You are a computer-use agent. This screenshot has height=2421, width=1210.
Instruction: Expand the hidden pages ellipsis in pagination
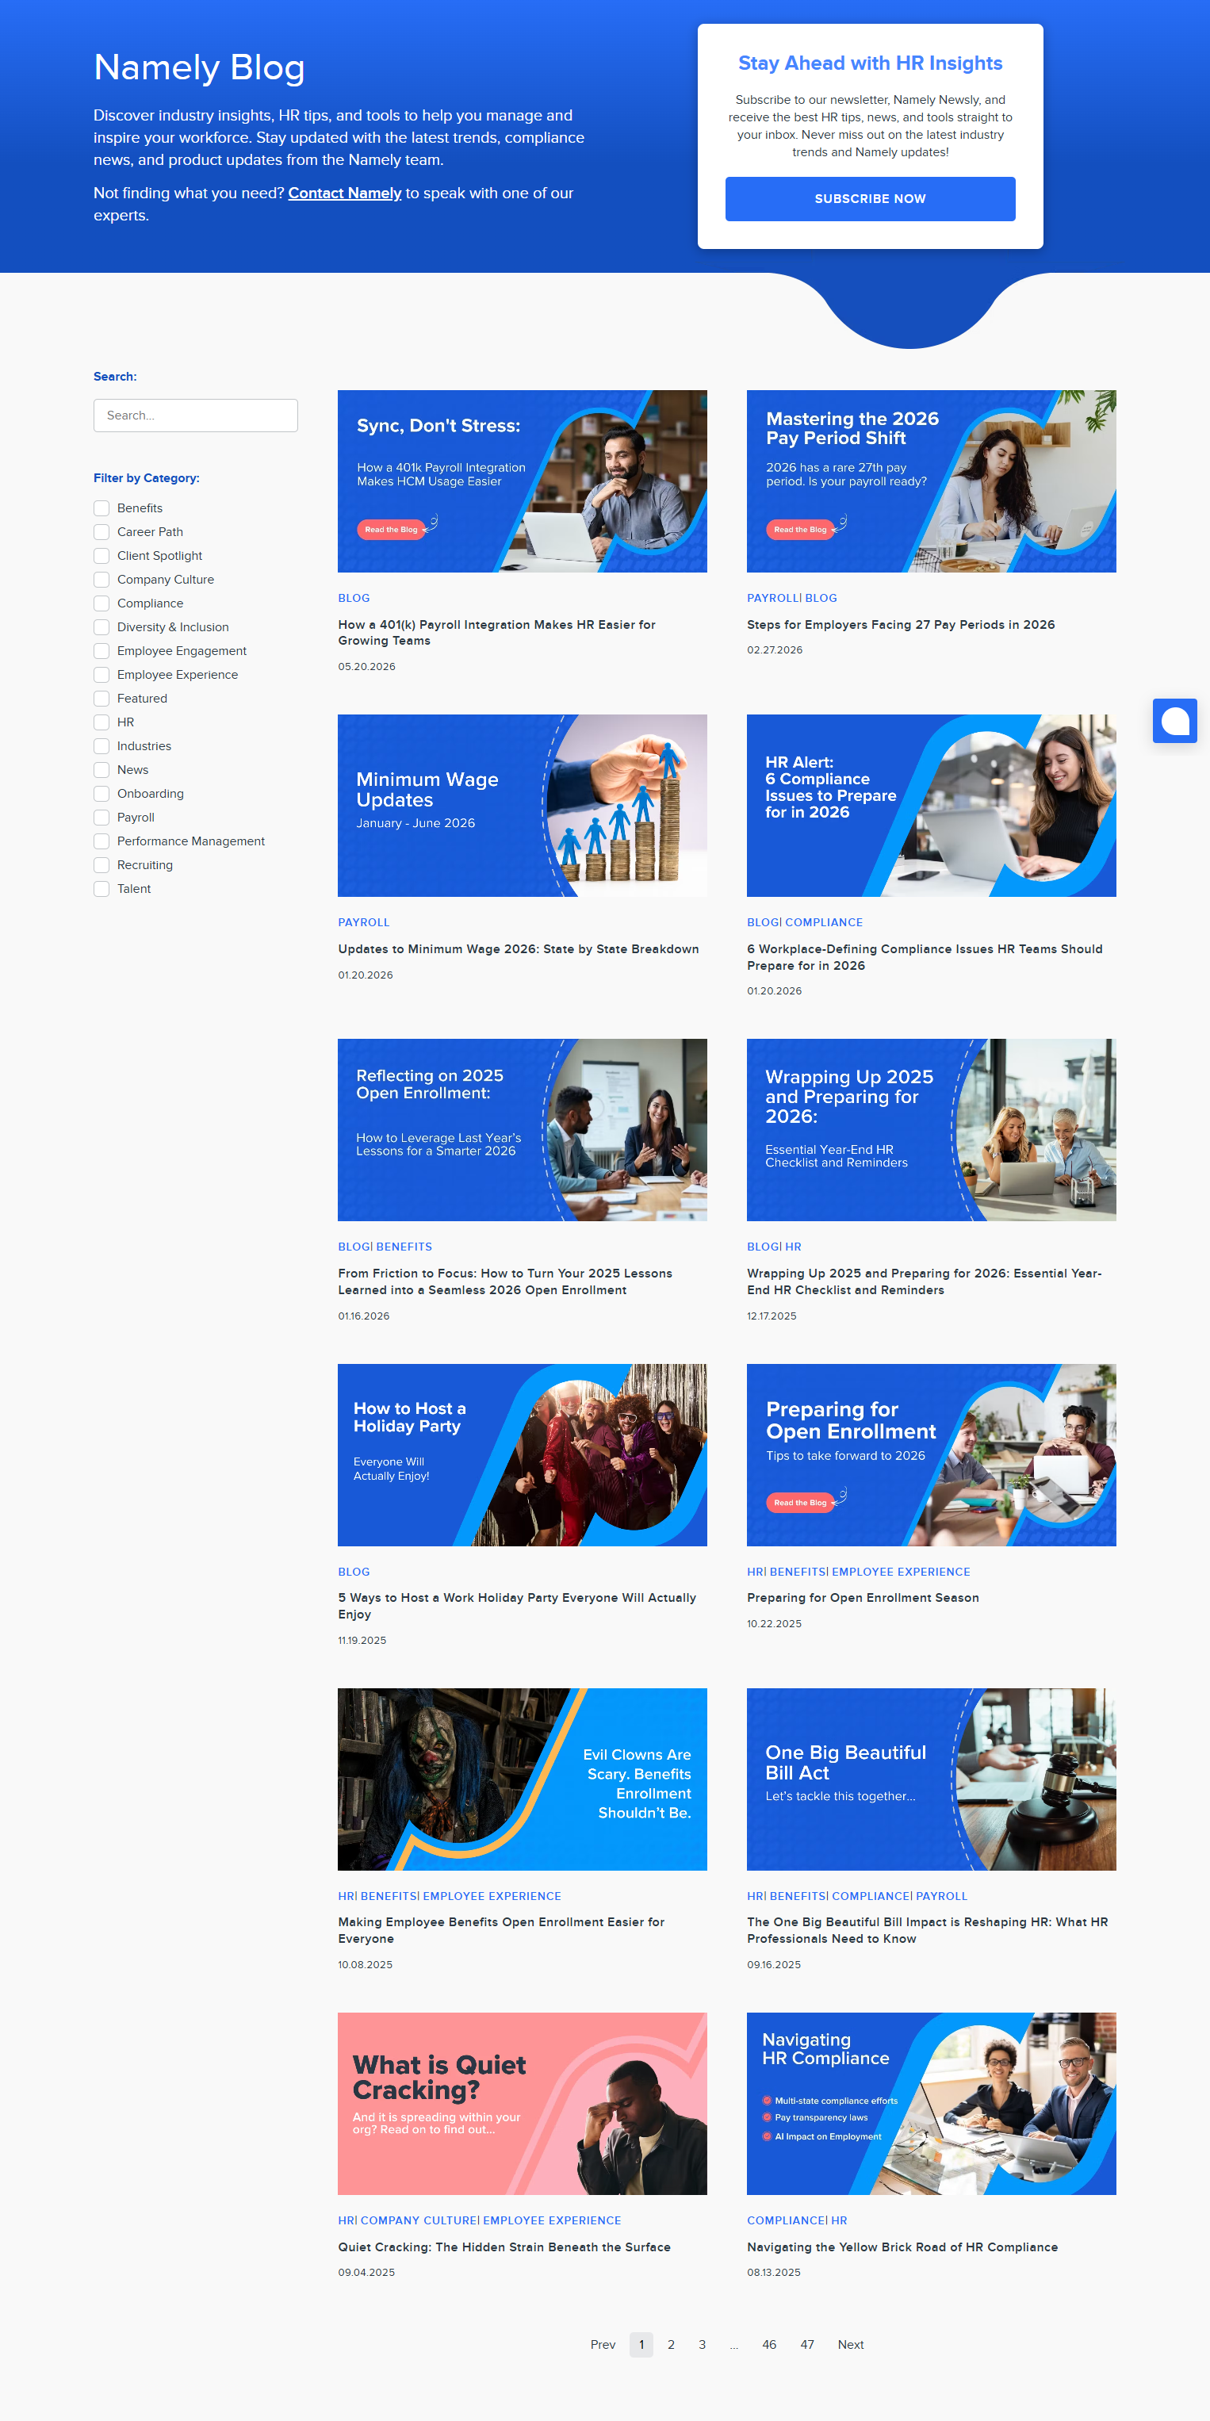(x=733, y=2344)
